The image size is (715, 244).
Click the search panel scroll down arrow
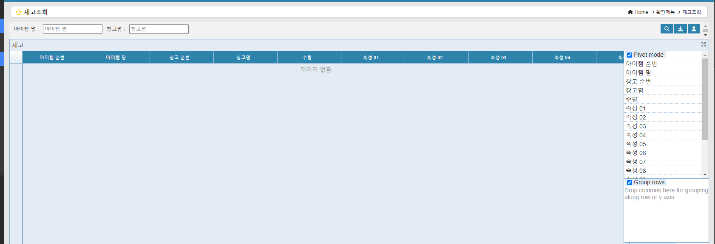tap(705, 35)
